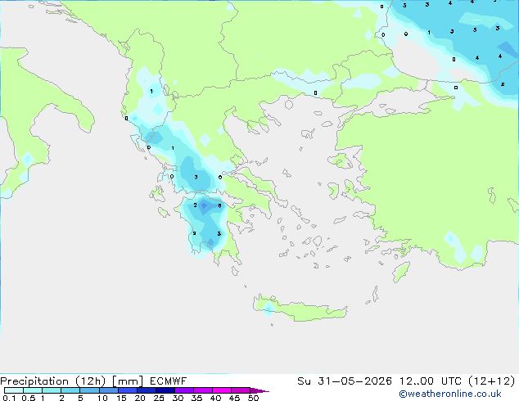
Task: Click the "Precipitation" title word
Action: point(34,381)
